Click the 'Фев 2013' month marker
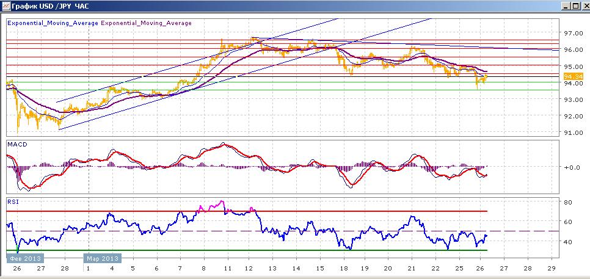Image resolution: width=590 pixels, height=279 pixels. (x=25, y=258)
